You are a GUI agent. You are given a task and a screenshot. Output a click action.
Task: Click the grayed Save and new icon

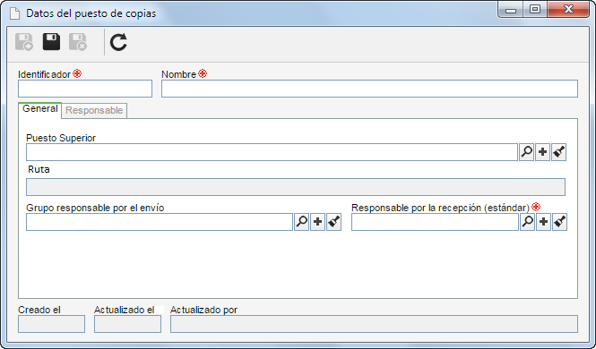pyautogui.click(x=24, y=42)
